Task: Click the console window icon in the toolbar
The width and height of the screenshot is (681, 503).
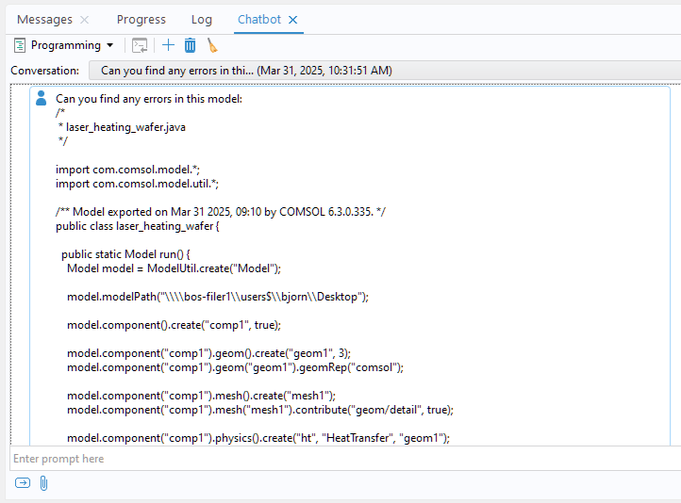Action: [140, 45]
